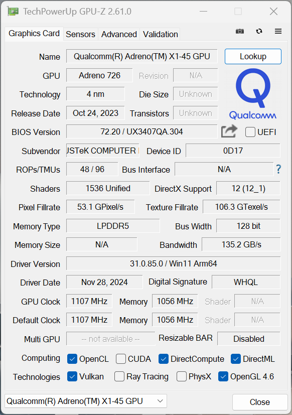
Task: Toggle the UEFI checkbox
Action: [x=250, y=132]
